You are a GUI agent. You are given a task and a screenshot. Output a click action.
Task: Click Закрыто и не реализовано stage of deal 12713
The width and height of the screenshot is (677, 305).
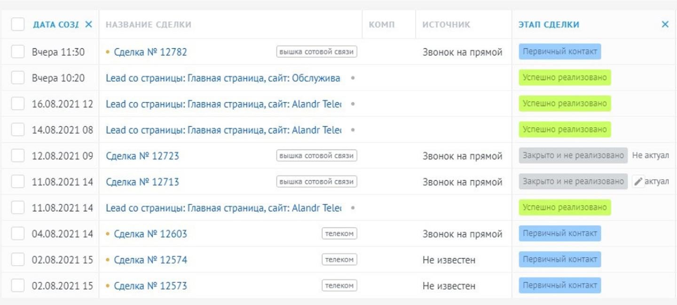(573, 181)
